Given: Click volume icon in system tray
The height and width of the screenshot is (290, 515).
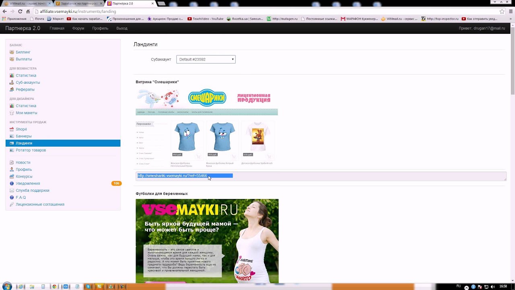Looking at the screenshot, I should [493, 287].
